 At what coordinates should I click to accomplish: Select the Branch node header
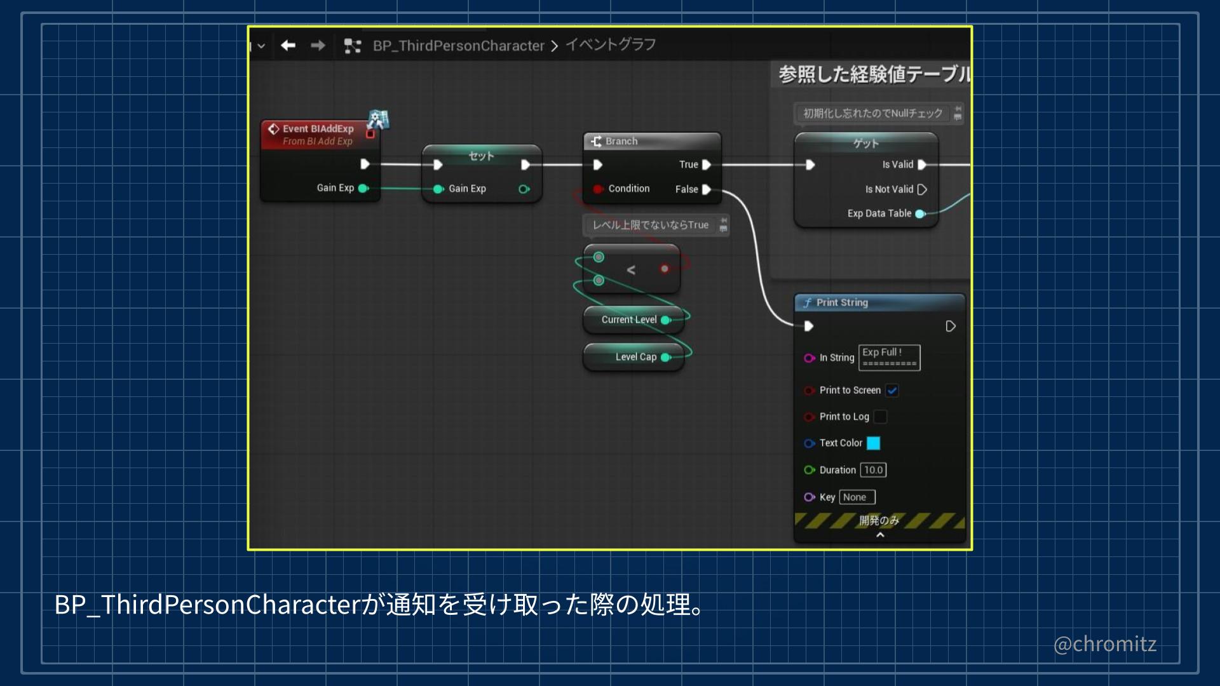click(x=652, y=141)
